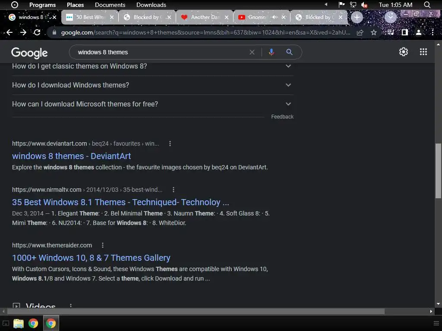This screenshot has height=331, width=442.
Task: Open the Chrome three-dot menu
Action: pos(433,32)
